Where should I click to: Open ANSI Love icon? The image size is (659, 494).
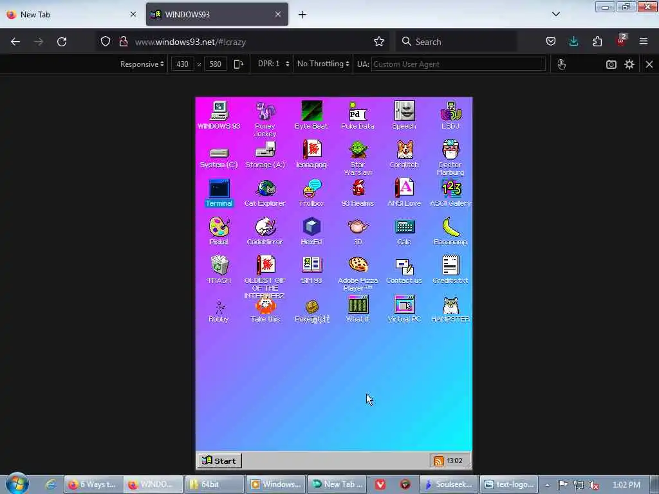tap(404, 188)
